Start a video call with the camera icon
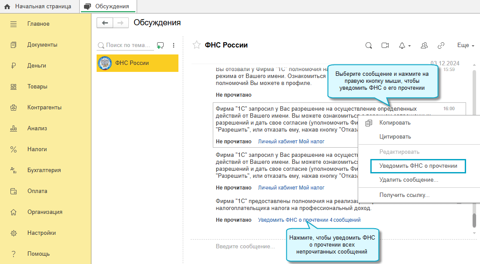Image resolution: width=480 pixels, height=264 pixels. click(x=385, y=45)
